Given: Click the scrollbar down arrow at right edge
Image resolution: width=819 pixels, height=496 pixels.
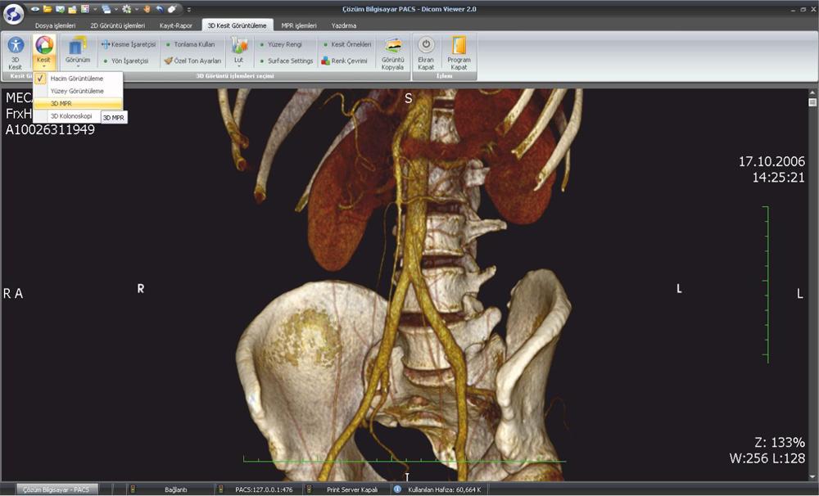Looking at the screenshot, I should click(812, 476).
